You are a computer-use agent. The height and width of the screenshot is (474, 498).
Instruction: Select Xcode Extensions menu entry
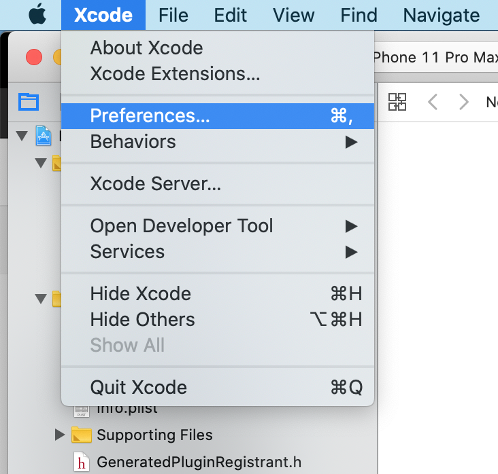point(175,74)
